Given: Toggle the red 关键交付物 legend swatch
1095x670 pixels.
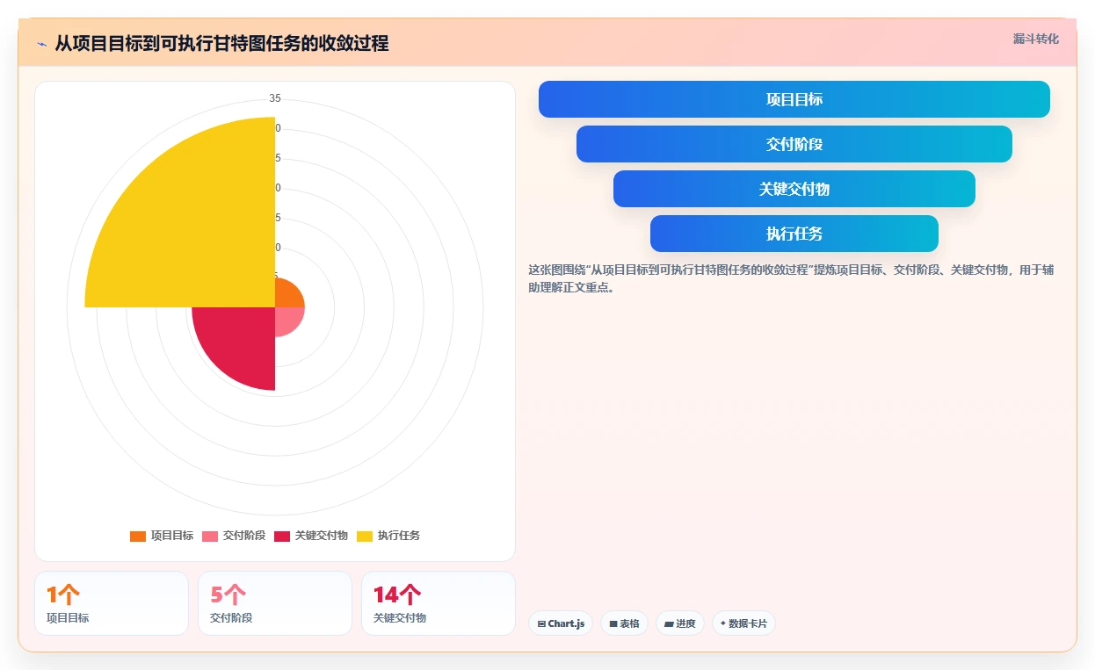Looking at the screenshot, I should pos(282,536).
